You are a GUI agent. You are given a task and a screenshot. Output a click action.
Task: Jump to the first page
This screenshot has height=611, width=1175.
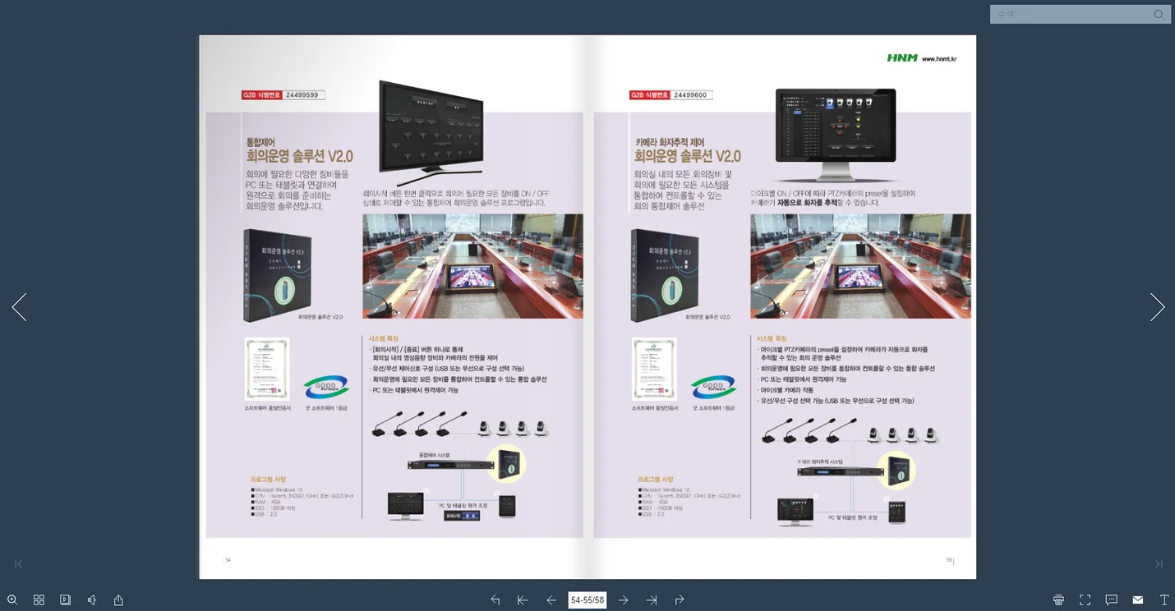(x=523, y=600)
